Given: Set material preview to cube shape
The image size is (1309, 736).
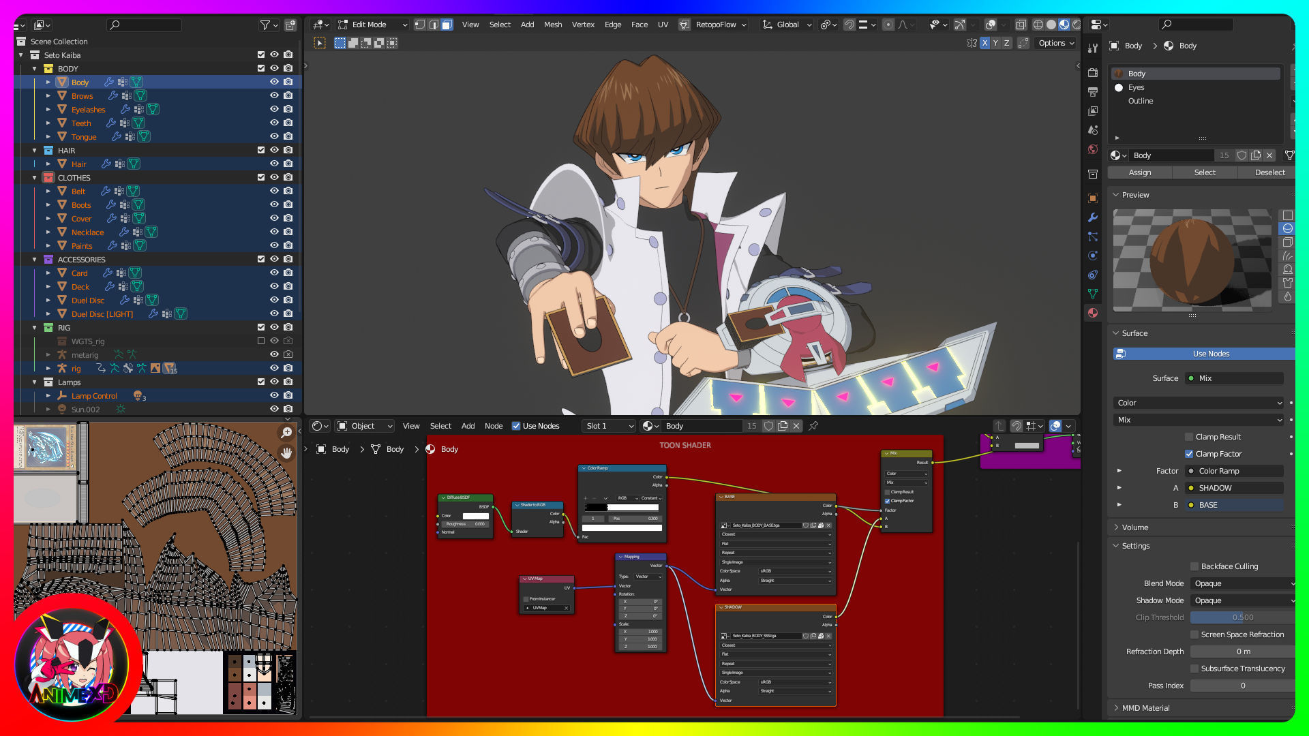Looking at the screenshot, I should [1287, 243].
